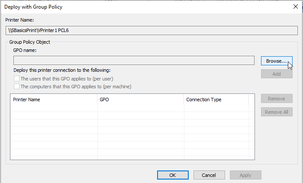303x183 pixels.
Task: Click the grayed-out Add button
Action: point(277,74)
